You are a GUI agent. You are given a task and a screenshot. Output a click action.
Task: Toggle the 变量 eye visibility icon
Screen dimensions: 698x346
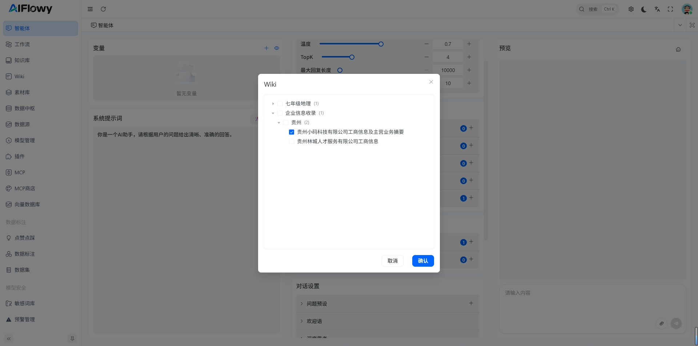[x=277, y=48]
